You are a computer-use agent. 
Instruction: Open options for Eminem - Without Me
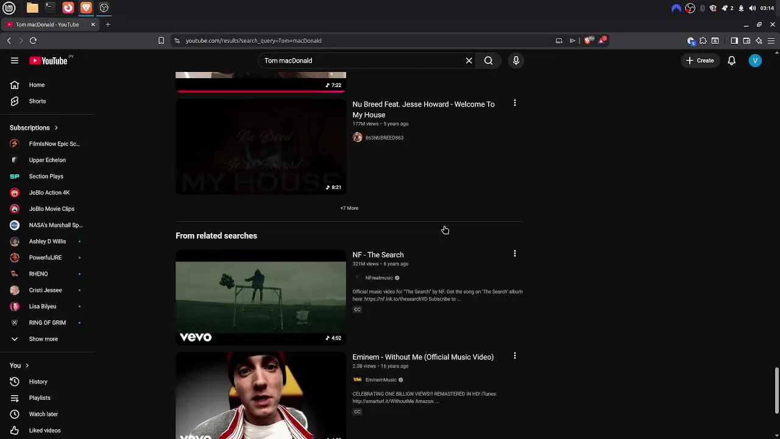pos(514,355)
